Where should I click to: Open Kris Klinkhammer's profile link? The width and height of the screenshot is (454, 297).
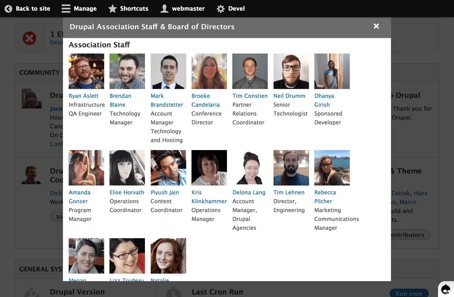[209, 197]
